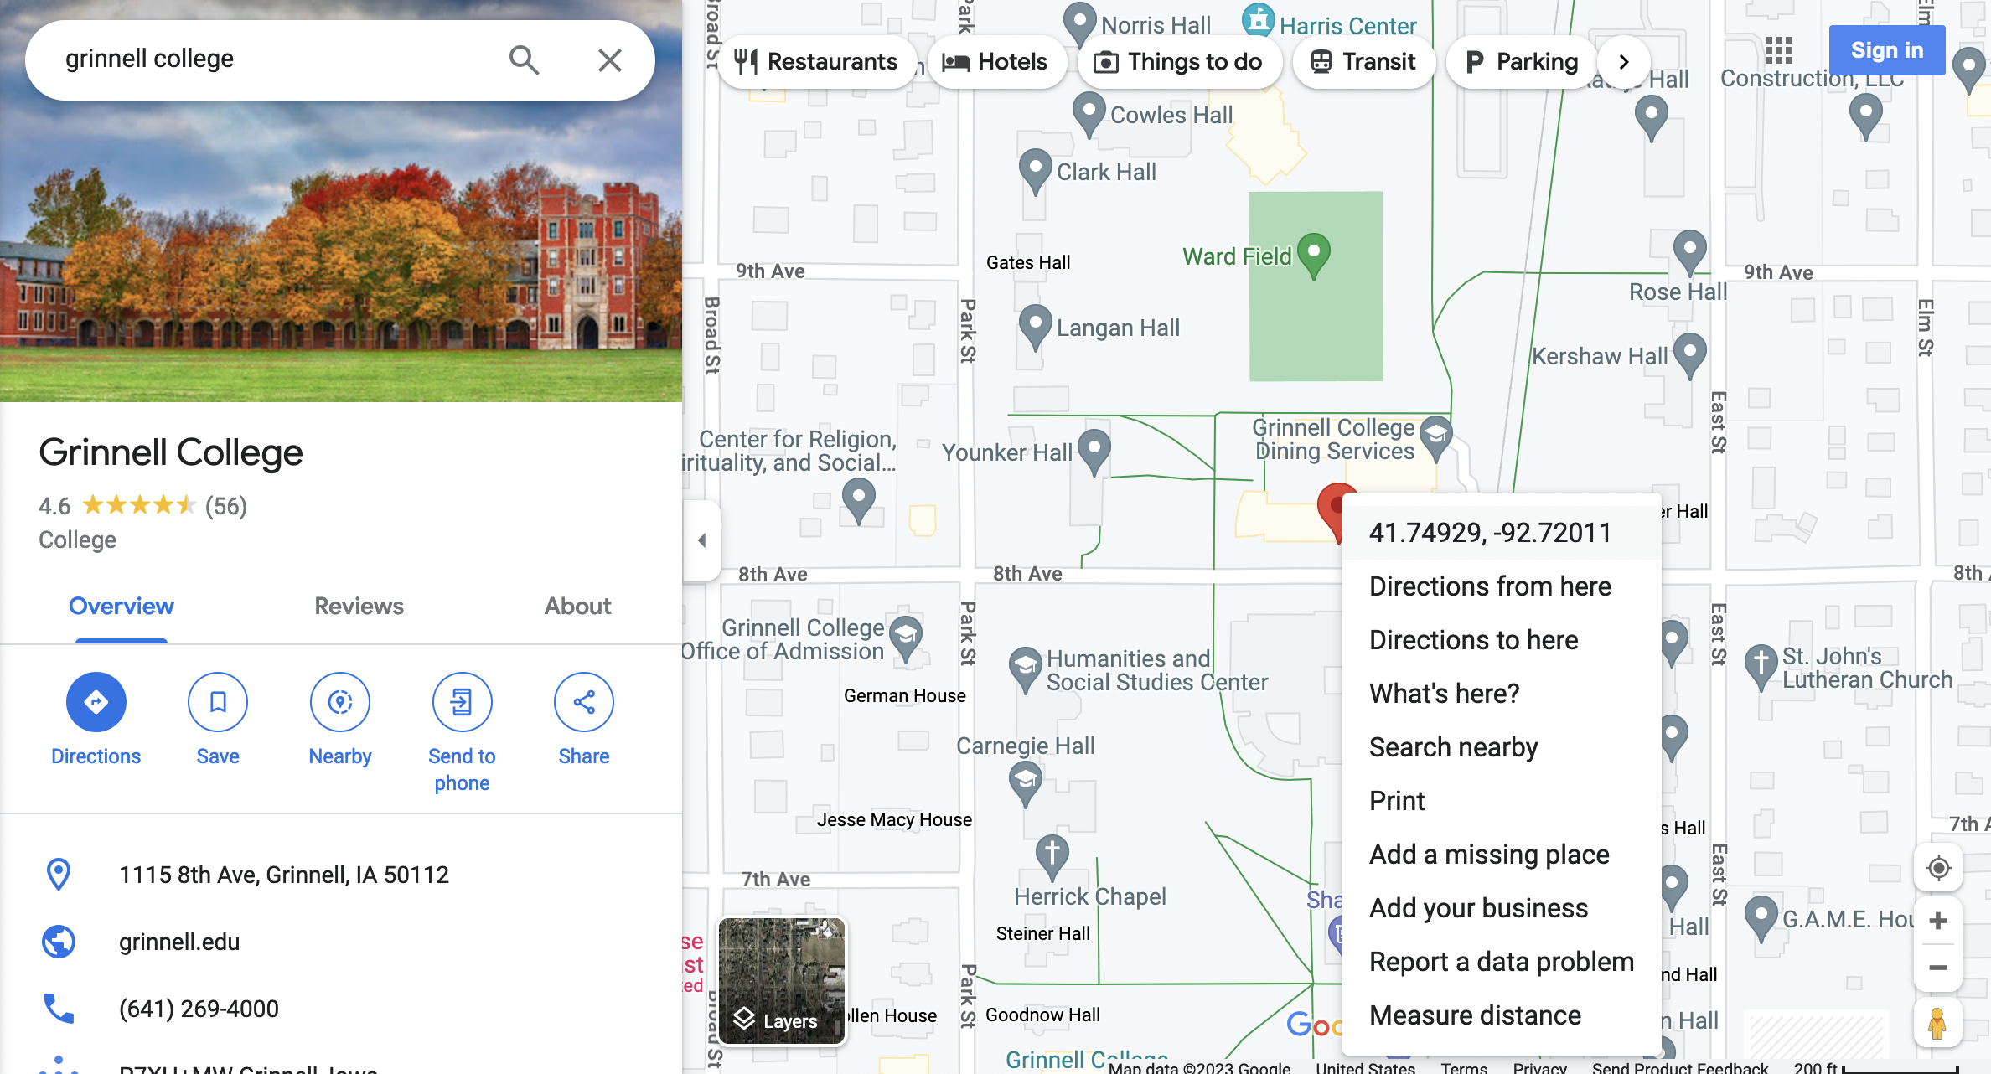Click the Send to phone icon
Screen dimensions: 1991x1074
click(x=462, y=702)
